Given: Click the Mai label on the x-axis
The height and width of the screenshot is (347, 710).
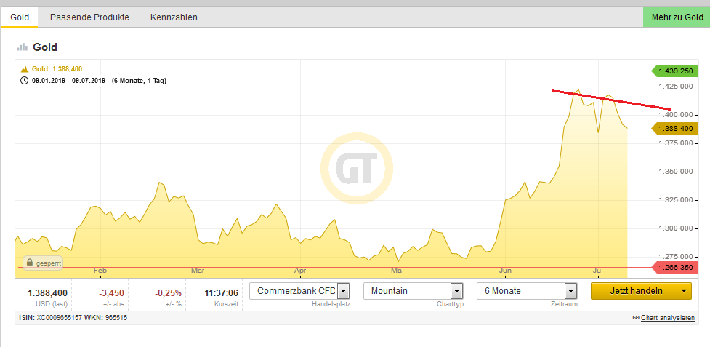Looking at the screenshot, I should 397,271.
